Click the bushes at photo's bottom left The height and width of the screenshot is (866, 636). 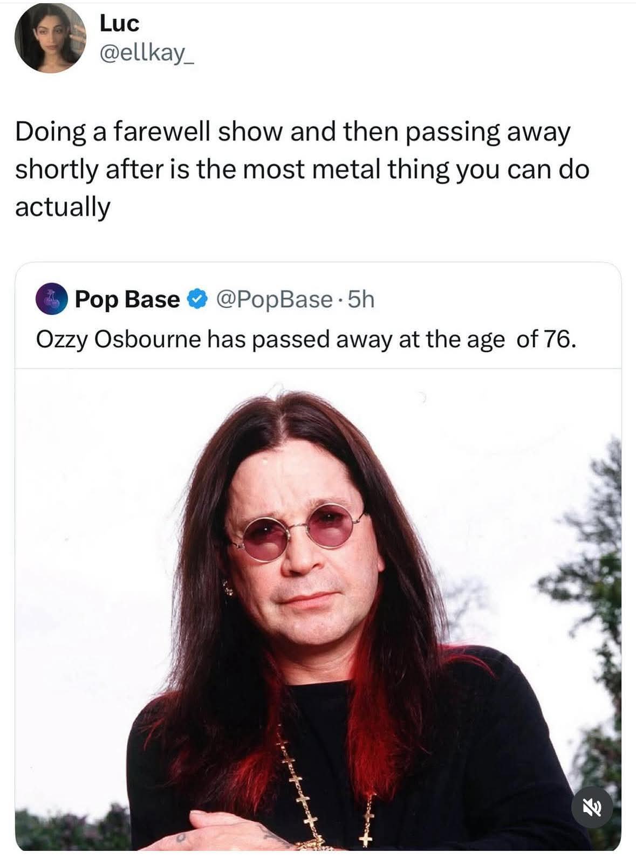70,830
